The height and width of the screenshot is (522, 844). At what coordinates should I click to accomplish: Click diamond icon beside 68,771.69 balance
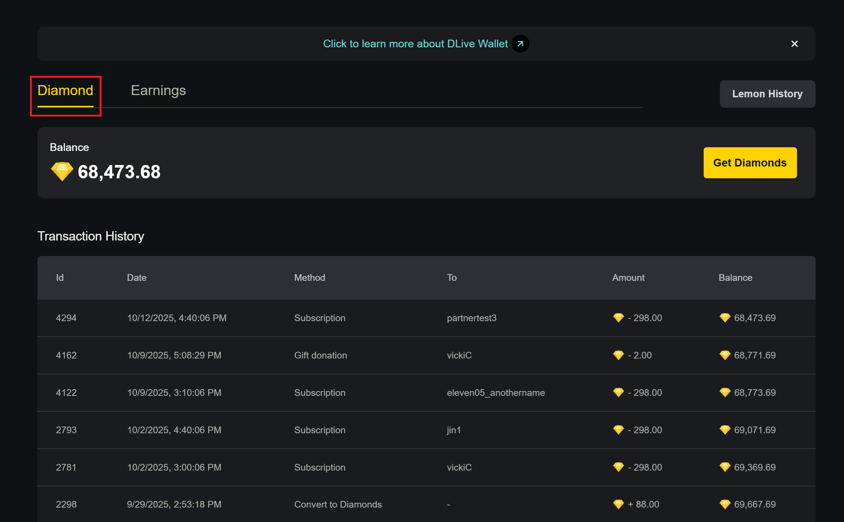(725, 355)
